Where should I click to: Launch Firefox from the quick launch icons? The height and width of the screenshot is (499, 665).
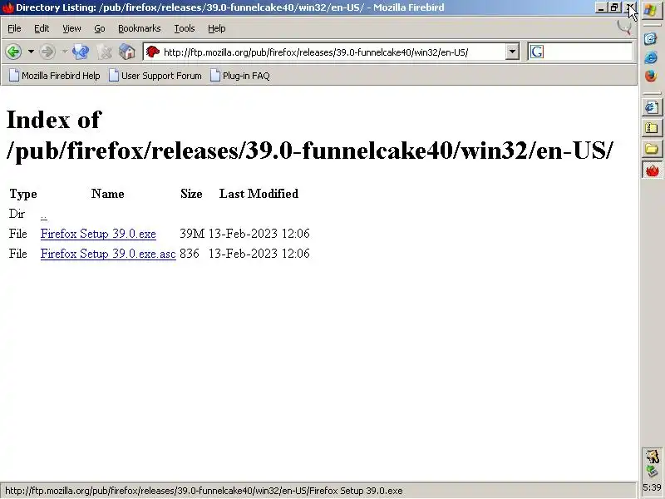click(x=651, y=76)
